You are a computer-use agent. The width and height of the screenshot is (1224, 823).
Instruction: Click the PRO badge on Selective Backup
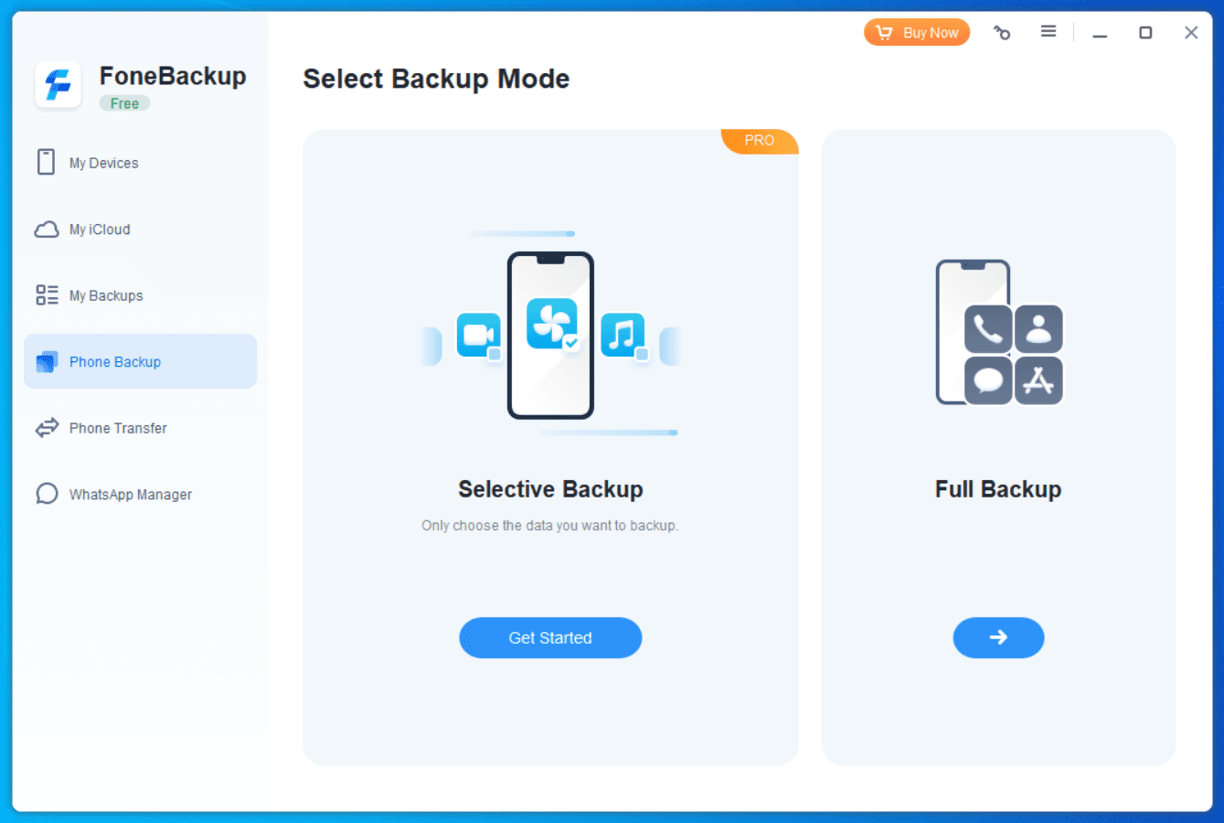point(759,141)
